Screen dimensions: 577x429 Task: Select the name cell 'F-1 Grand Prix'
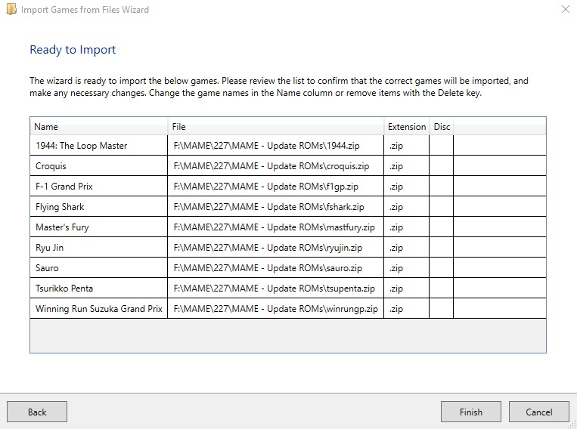coord(98,186)
